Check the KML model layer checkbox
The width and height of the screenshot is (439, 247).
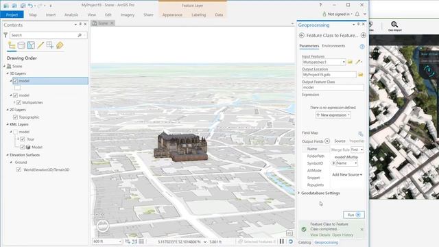[x=15, y=132]
